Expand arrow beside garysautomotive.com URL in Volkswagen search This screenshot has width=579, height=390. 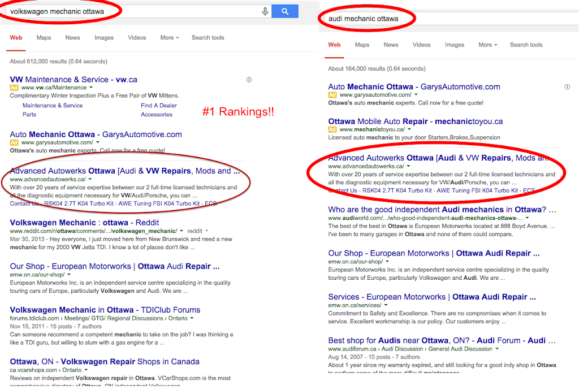[98, 142]
